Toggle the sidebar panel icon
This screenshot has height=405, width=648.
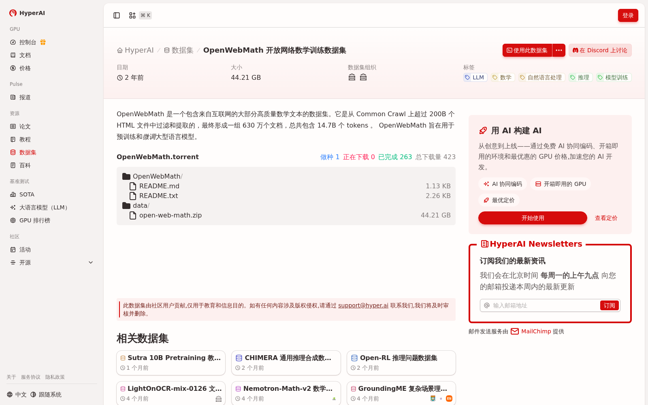[117, 15]
